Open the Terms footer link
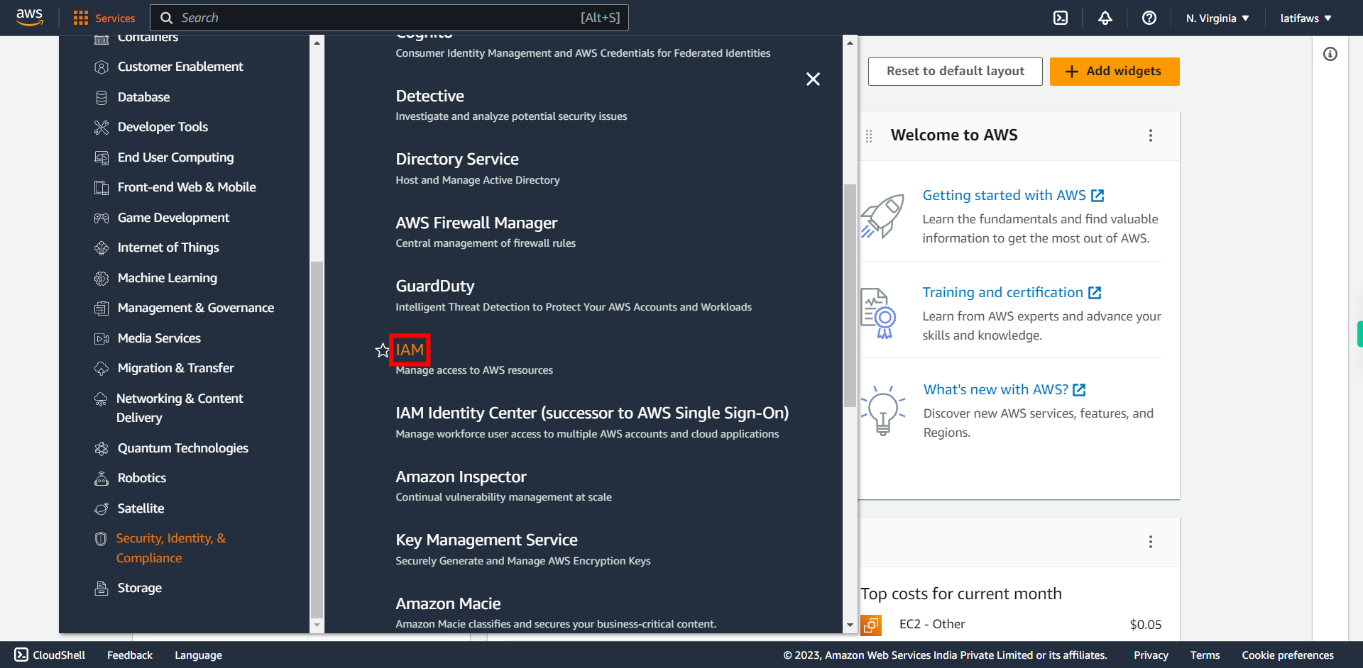The height and width of the screenshot is (668, 1363). click(x=1205, y=655)
